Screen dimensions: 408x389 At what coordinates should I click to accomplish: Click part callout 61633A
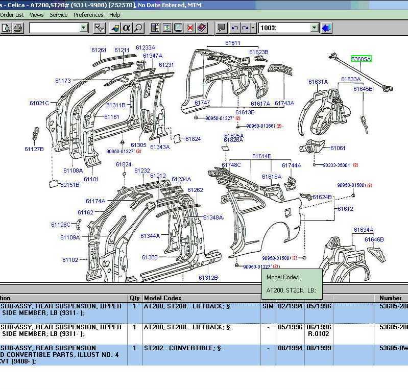[351, 79]
